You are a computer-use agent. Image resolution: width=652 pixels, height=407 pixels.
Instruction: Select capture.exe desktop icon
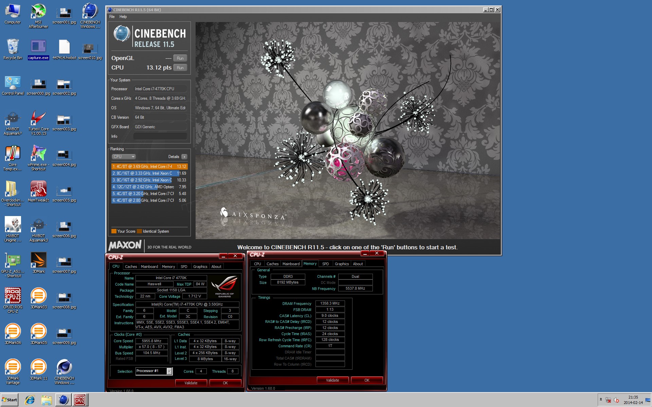pyautogui.click(x=38, y=50)
